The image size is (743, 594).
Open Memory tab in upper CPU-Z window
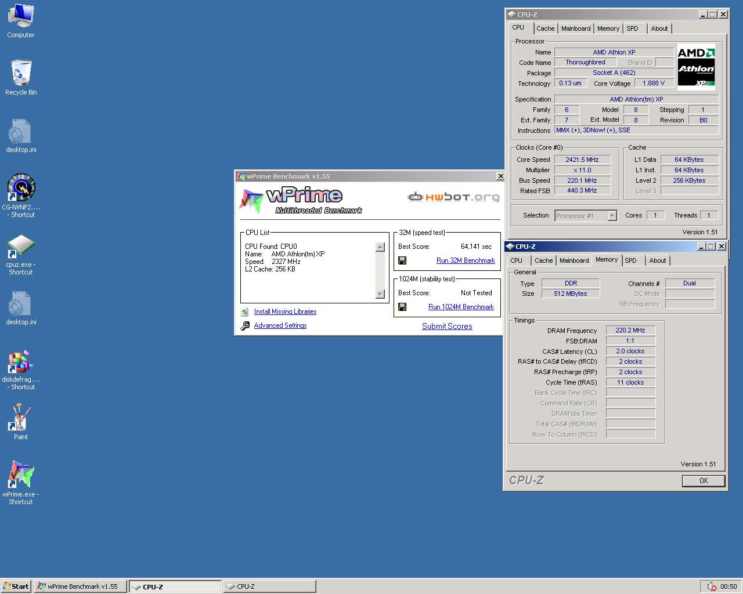coord(608,28)
